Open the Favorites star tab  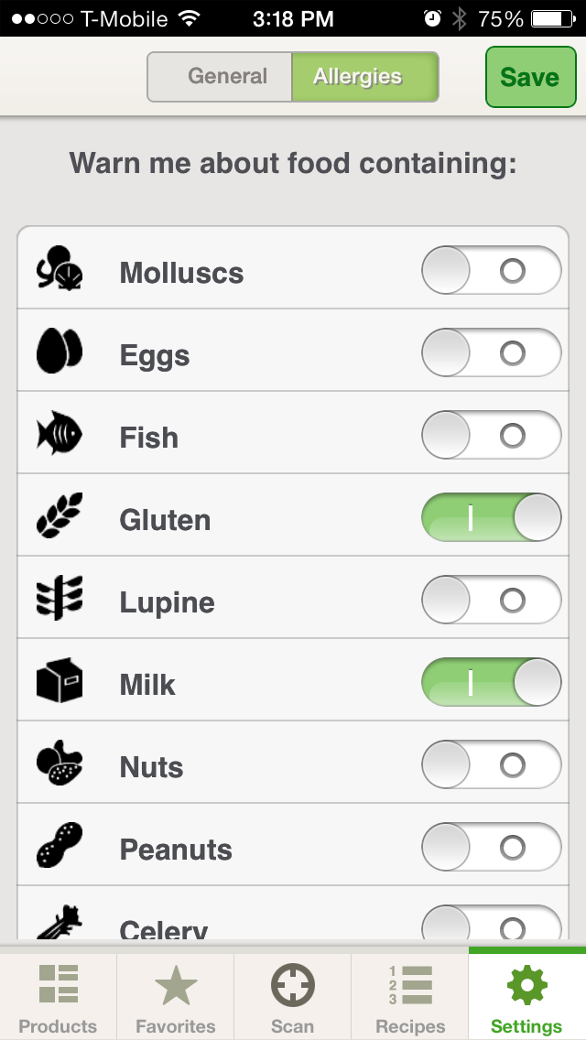[176, 998]
